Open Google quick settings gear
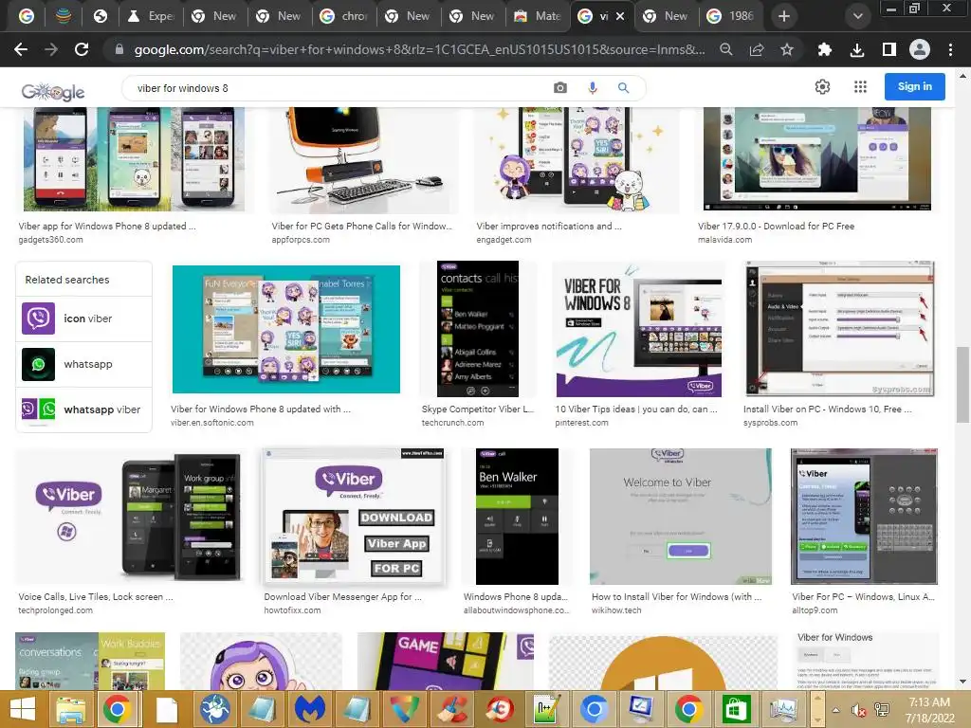Viewport: 971px width, 728px height. click(822, 86)
